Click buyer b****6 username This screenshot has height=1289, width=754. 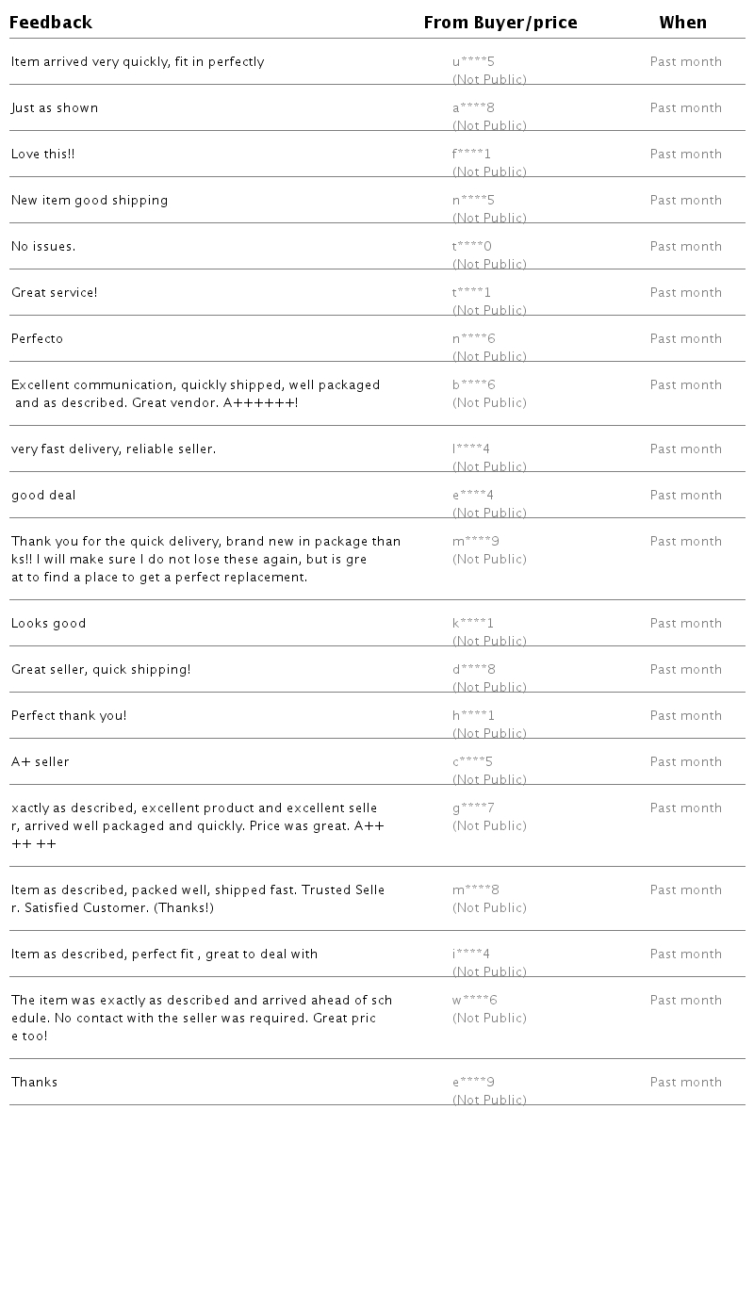[473, 385]
